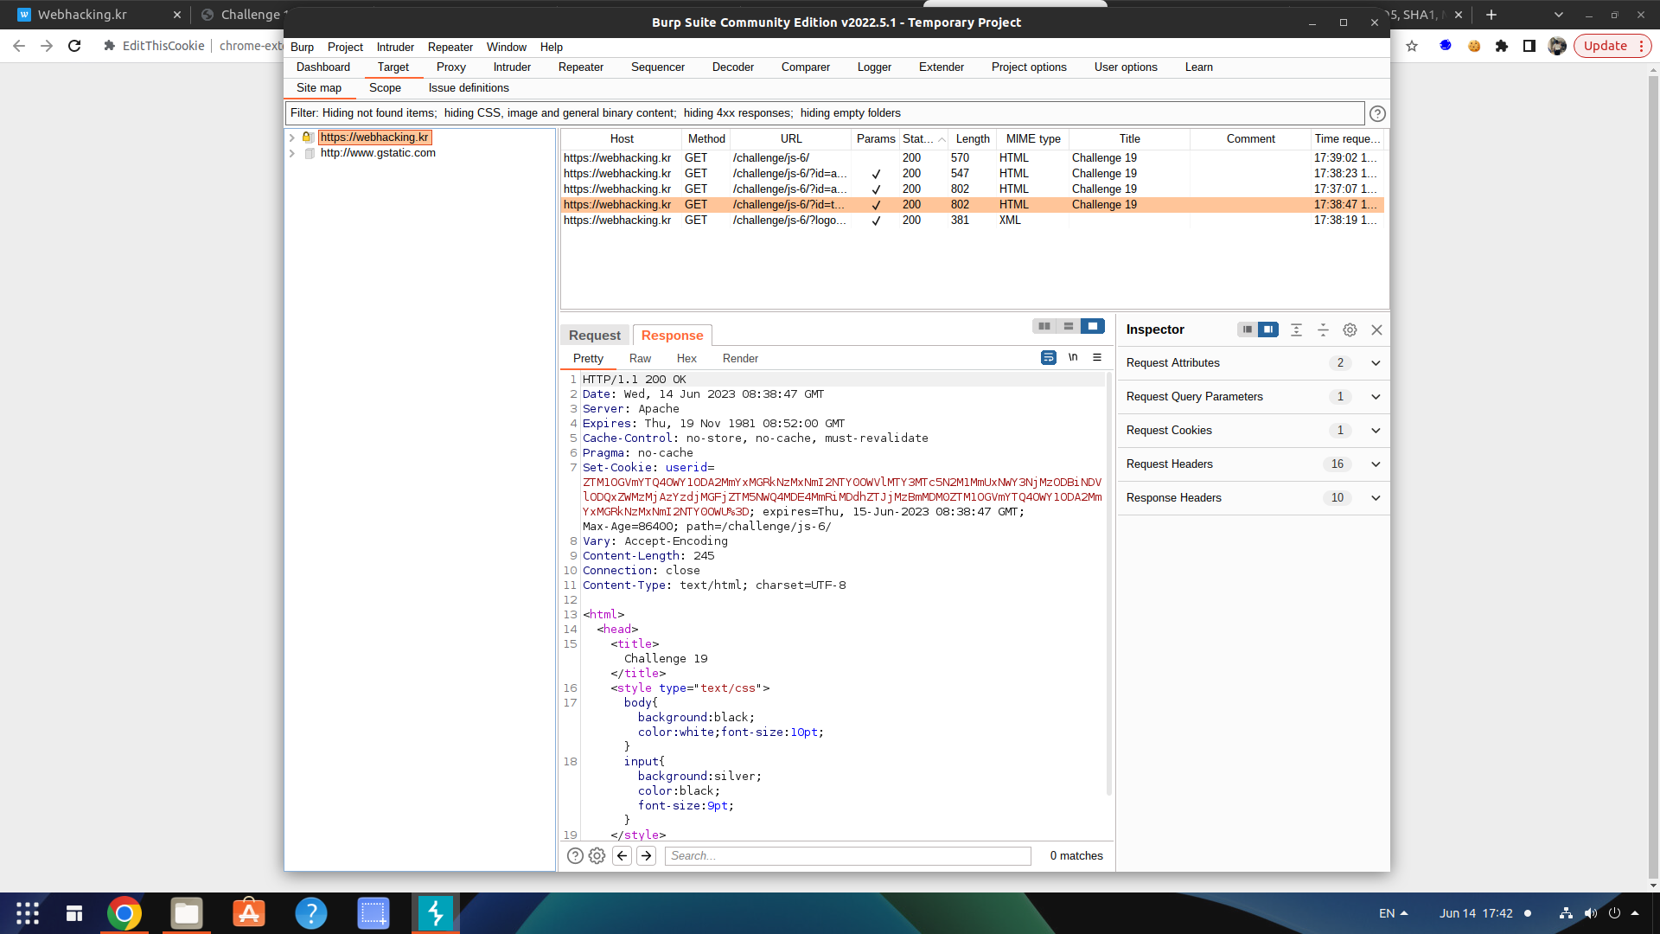
Task: Select side-by-side request/response layout toggle
Action: point(1044,326)
